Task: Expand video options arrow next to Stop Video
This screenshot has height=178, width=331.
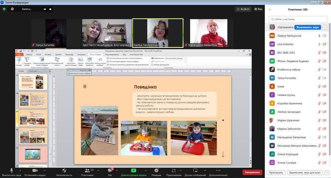Action: coord(44,170)
